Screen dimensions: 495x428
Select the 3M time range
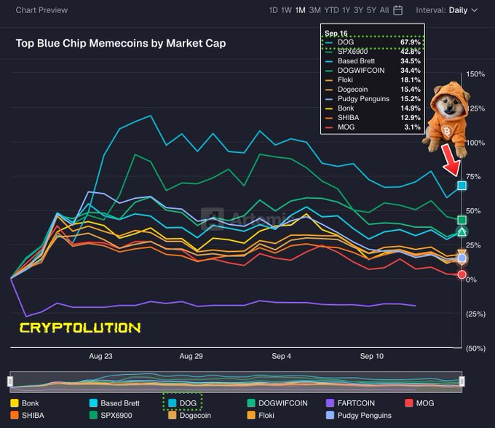[x=314, y=10]
